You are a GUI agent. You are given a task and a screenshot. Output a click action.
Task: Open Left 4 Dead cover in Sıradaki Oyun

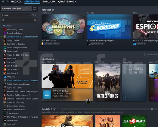click(134, 121)
